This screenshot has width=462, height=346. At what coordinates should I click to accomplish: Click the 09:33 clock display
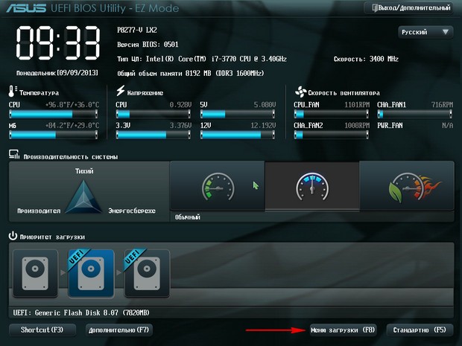[58, 43]
